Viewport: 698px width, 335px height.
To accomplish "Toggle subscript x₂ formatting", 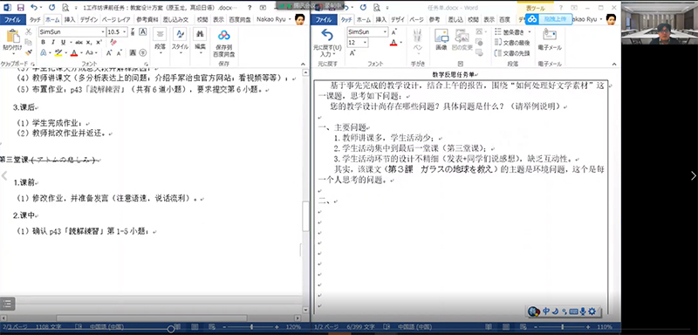I will pyautogui.click(x=89, y=42).
